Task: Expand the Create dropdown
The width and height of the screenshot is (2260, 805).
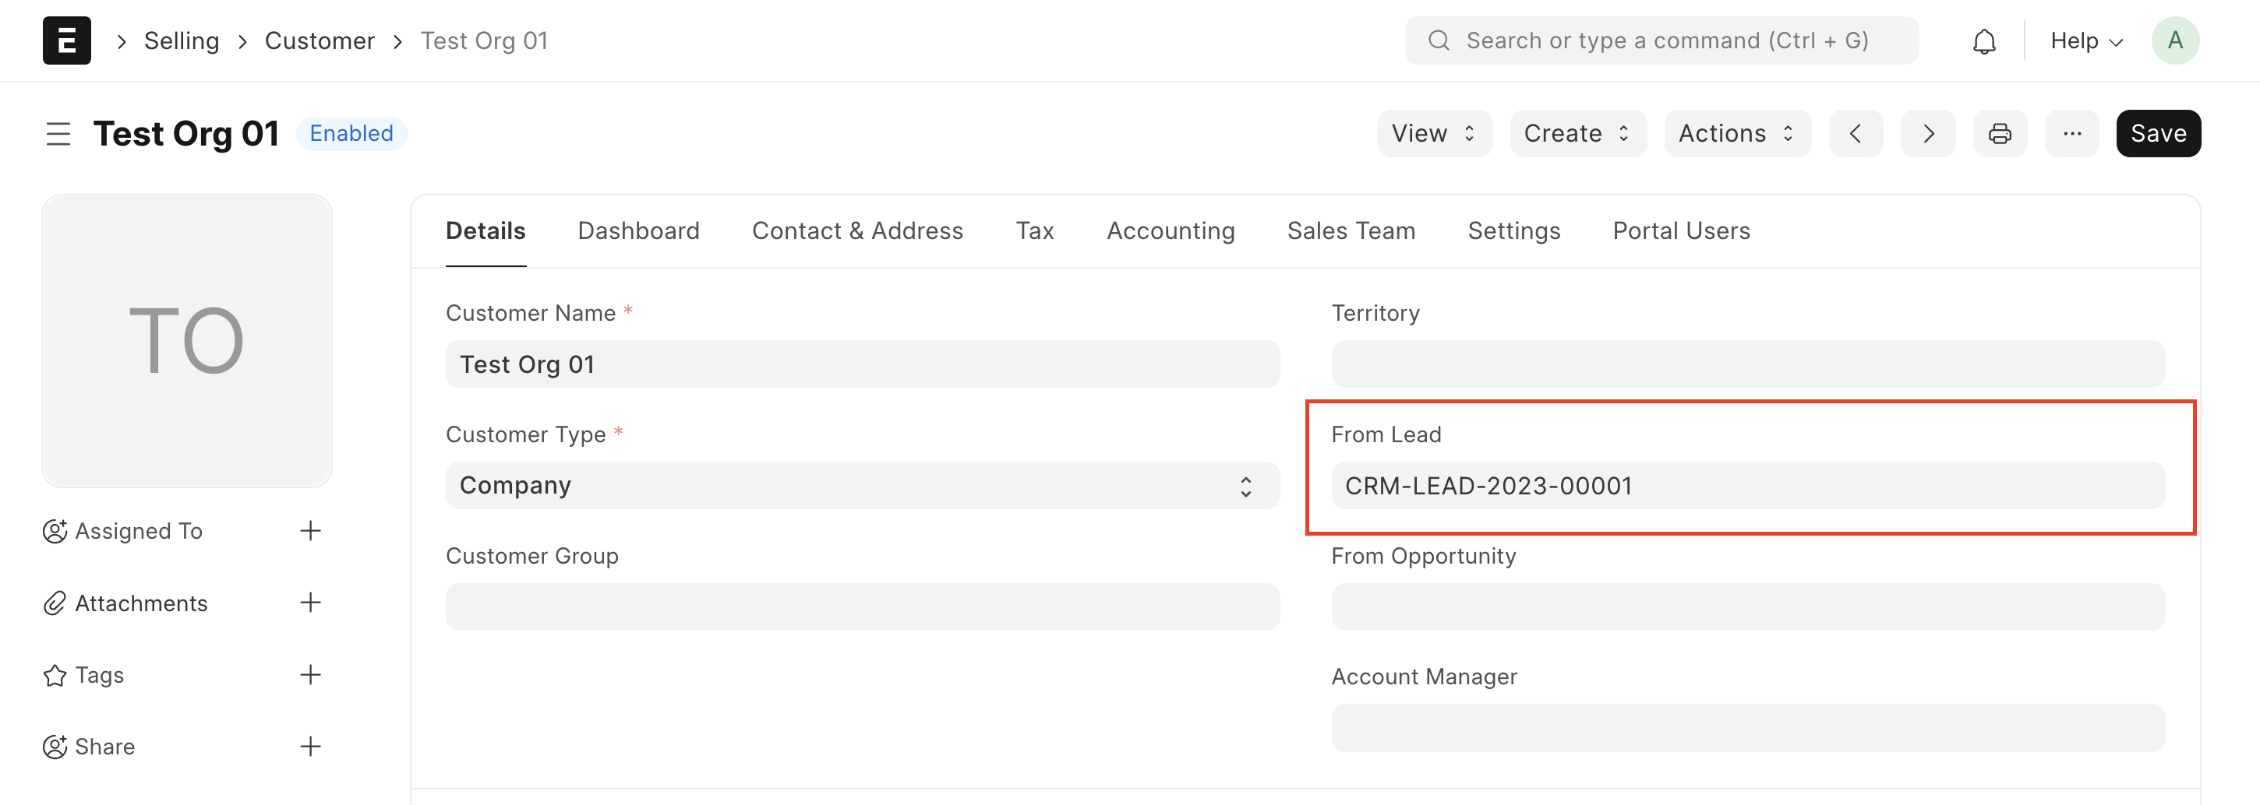Action: click(x=1577, y=133)
